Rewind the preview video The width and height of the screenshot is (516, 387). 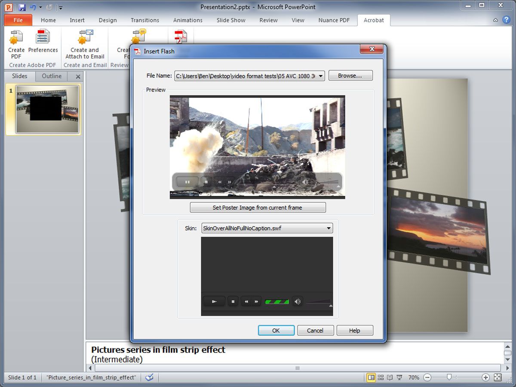pos(219,182)
